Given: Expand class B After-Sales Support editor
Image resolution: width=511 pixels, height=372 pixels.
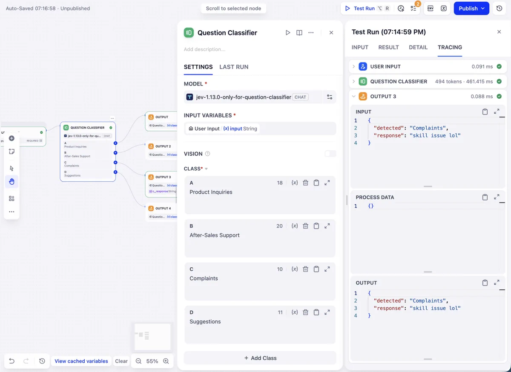Looking at the screenshot, I should click(x=327, y=226).
